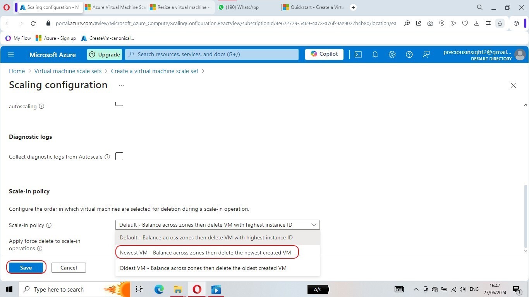Open the Azure notifications bell
This screenshot has height=297, width=529.
click(x=375, y=55)
